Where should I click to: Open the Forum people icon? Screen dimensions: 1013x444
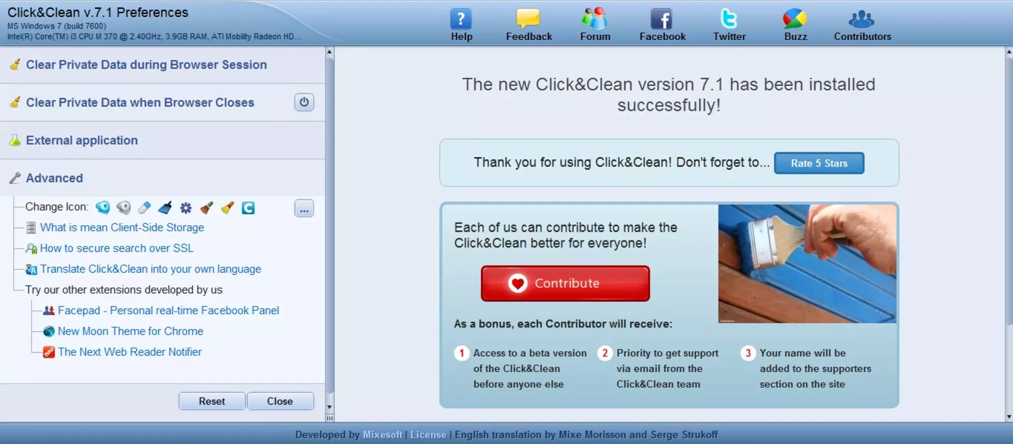coord(595,19)
